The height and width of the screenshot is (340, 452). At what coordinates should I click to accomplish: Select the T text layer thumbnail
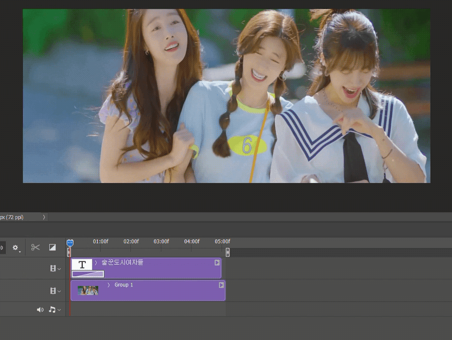coord(82,264)
